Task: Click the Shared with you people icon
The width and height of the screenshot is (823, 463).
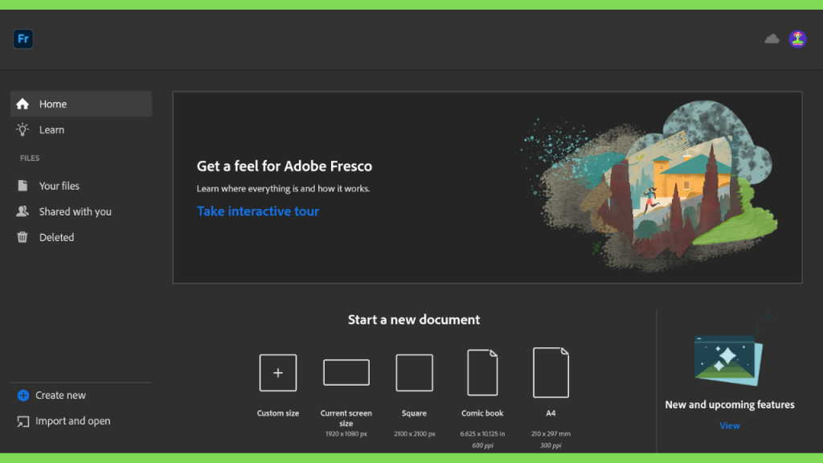Action: tap(22, 211)
